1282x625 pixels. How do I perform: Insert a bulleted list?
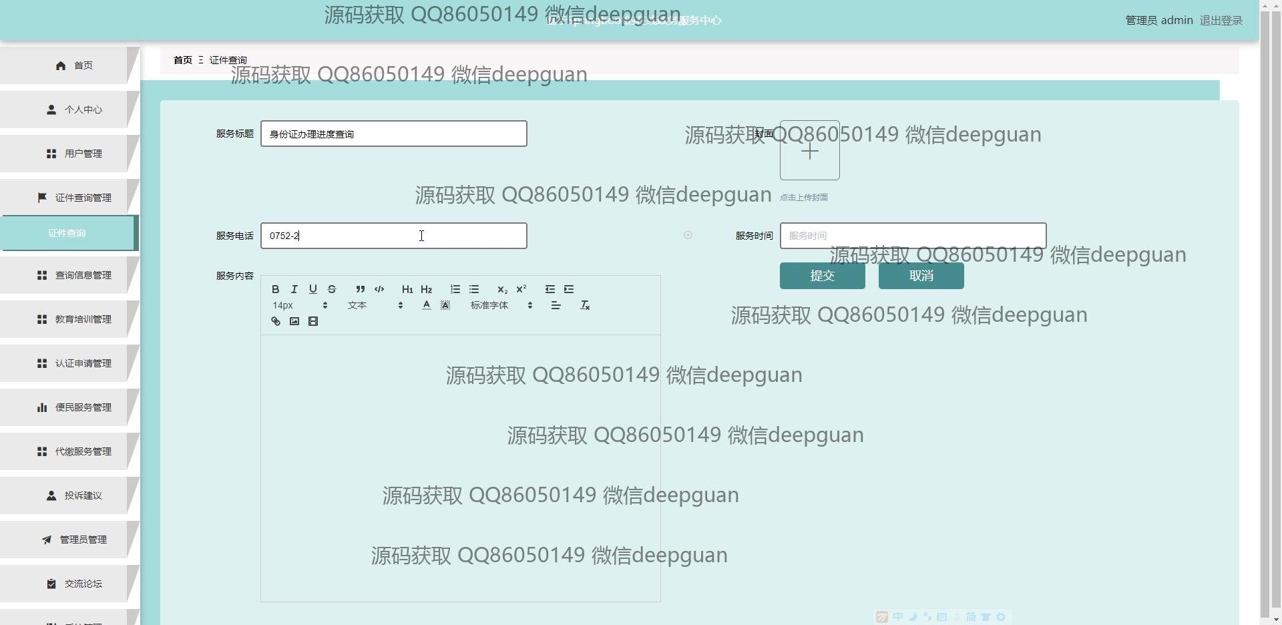click(x=474, y=289)
